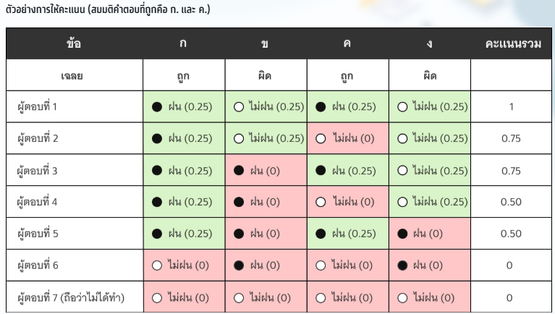
Task: Click the ผู้ตอบที่ 7 row label
Action: 70,297
